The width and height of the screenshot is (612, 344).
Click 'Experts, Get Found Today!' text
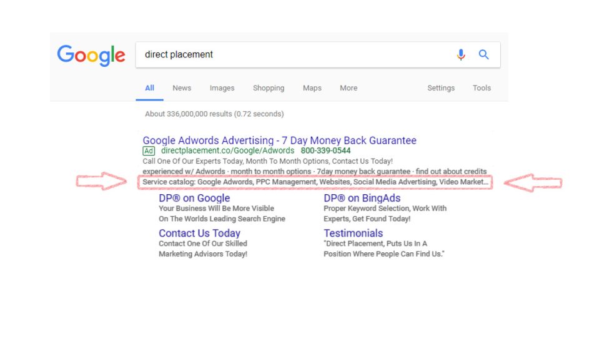(367, 219)
